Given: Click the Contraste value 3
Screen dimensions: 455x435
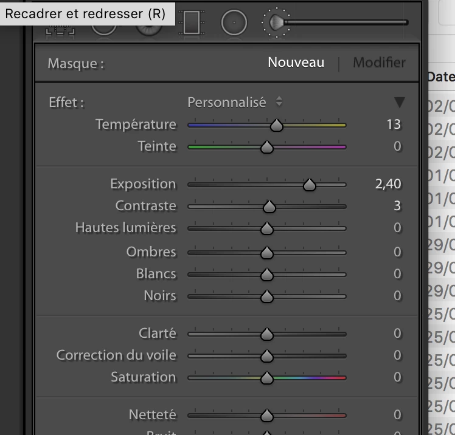Looking at the screenshot, I should [397, 206].
